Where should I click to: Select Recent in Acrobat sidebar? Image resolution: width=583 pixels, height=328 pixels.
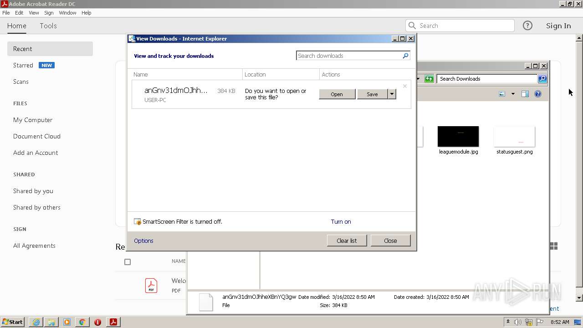[50, 49]
